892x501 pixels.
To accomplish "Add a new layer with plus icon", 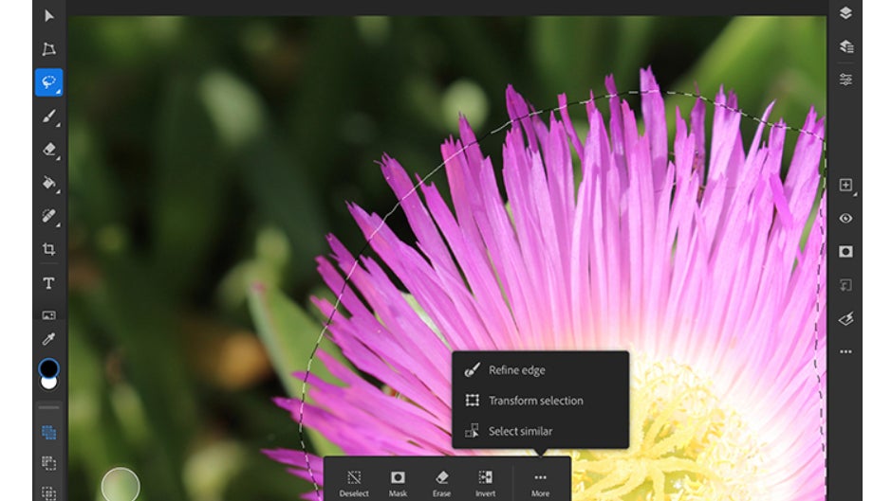I will pos(846,186).
